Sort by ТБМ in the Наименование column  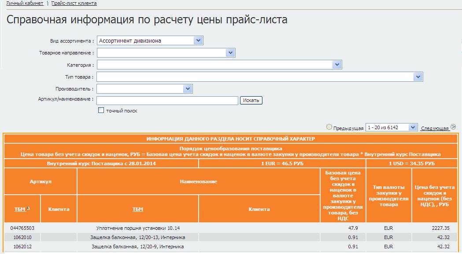(137, 209)
